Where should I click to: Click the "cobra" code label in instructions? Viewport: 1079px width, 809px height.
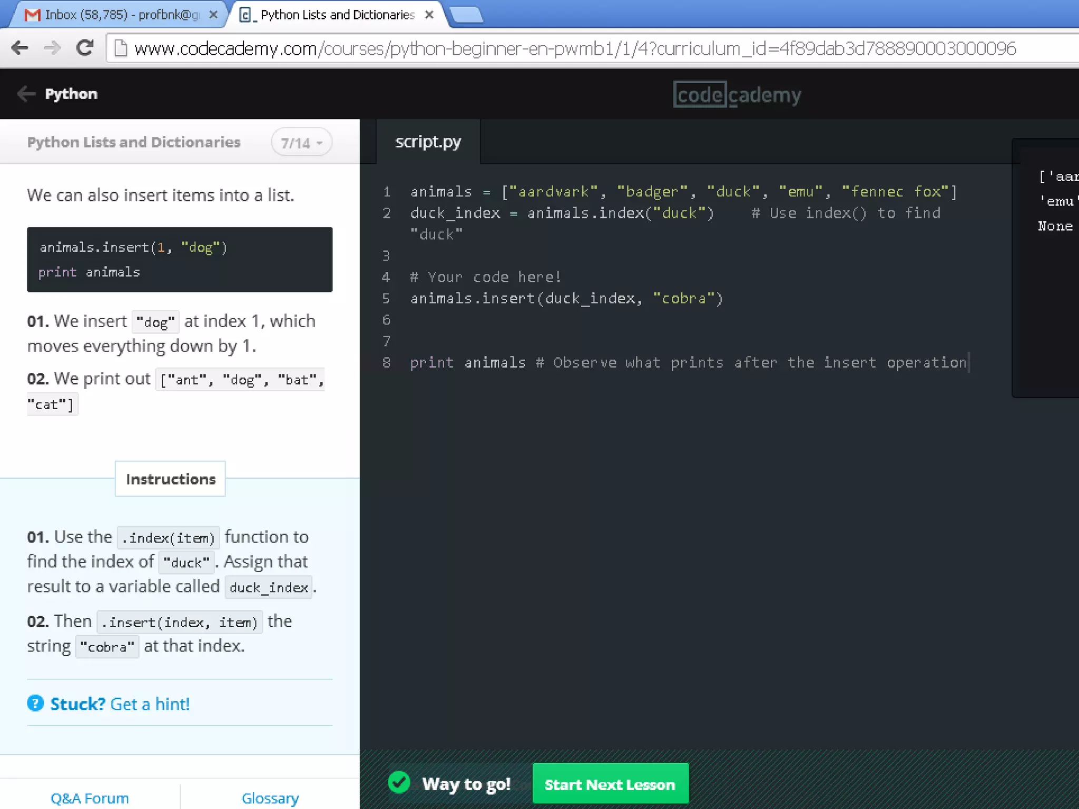point(107,647)
